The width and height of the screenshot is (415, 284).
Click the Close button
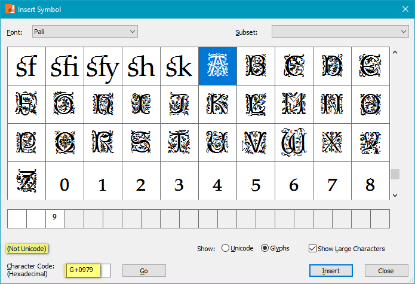click(386, 271)
